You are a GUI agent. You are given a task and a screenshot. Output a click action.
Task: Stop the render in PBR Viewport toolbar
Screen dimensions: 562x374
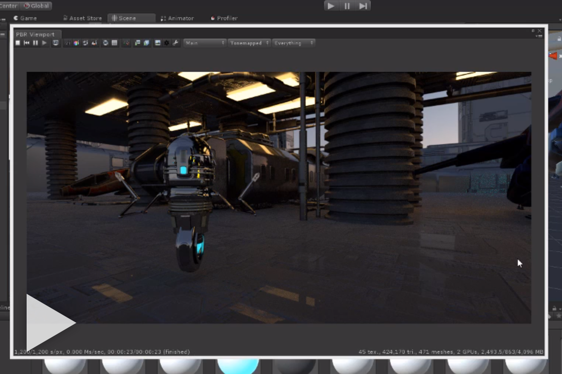tap(18, 43)
